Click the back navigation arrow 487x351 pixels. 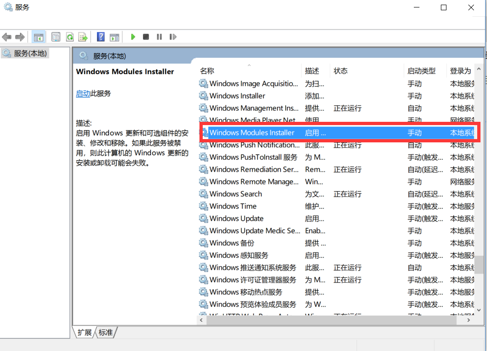point(7,37)
